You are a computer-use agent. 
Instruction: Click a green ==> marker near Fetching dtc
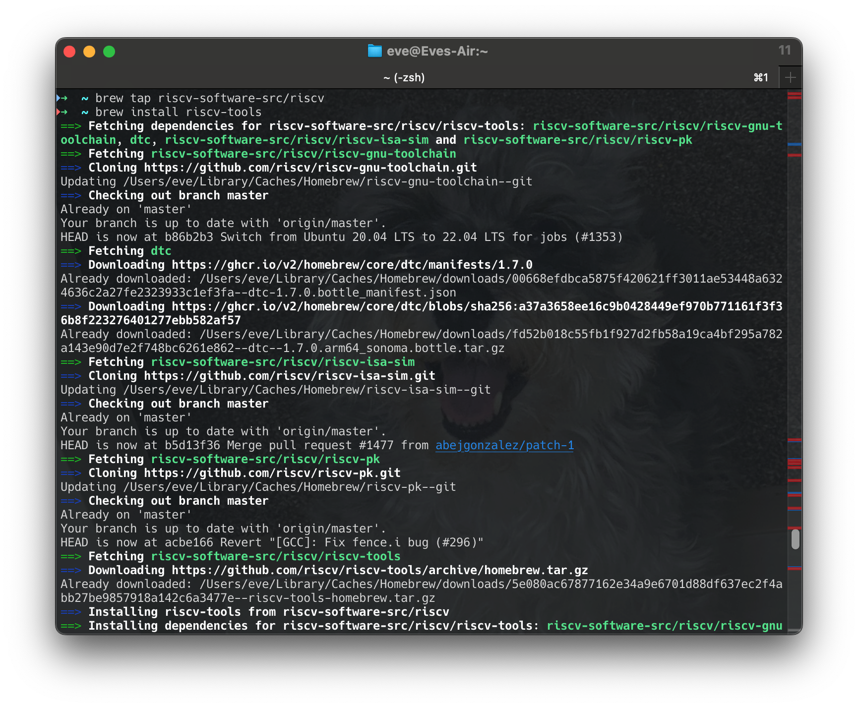pos(70,251)
